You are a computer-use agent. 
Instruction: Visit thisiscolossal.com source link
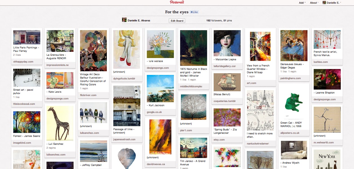(24, 104)
